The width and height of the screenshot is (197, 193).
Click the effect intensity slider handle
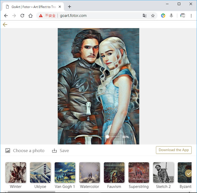[107, 137]
